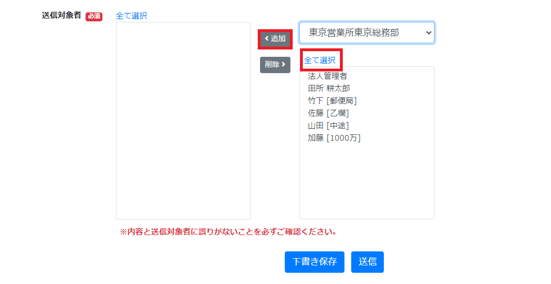
Task: Click 全て選択 above the right member list
Action: [320, 60]
